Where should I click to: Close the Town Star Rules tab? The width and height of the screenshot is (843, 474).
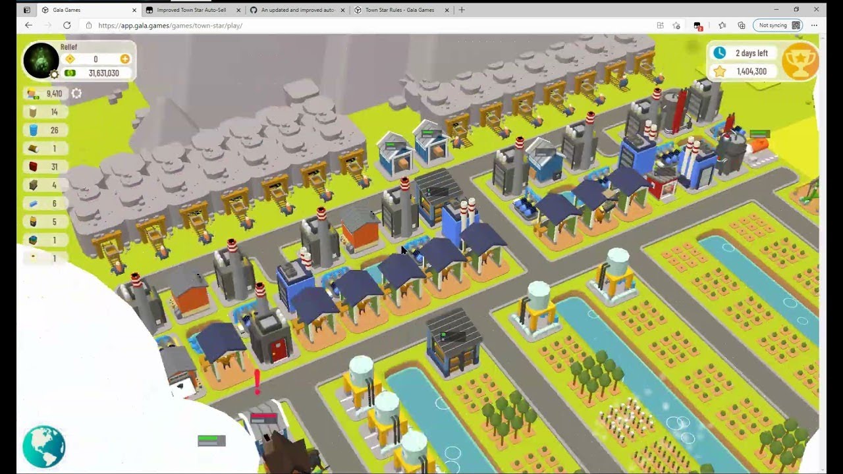pos(447,10)
